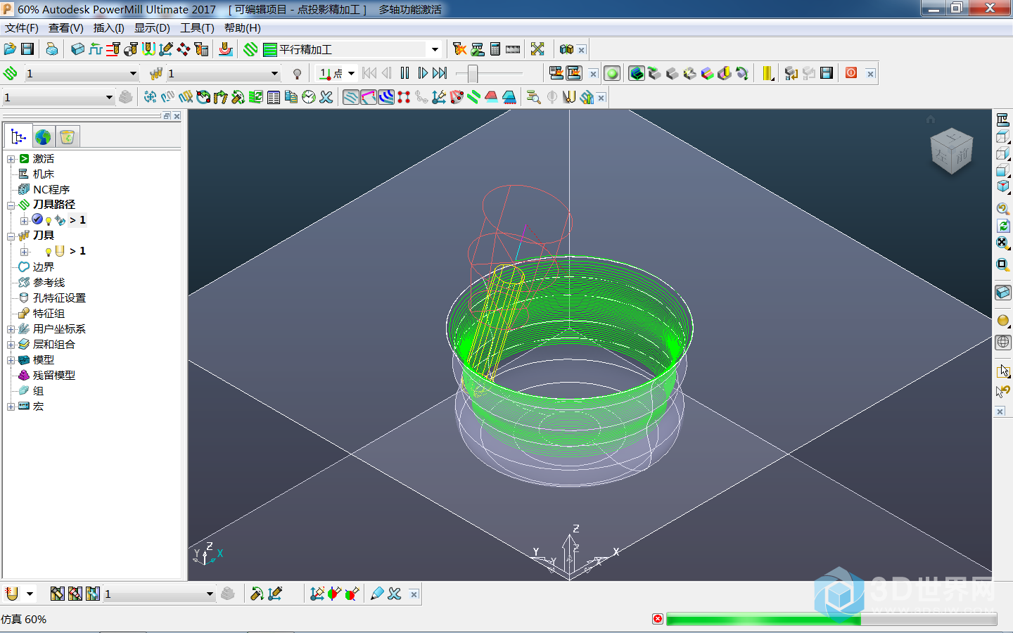
Task: Pause the simulation
Action: click(x=404, y=73)
